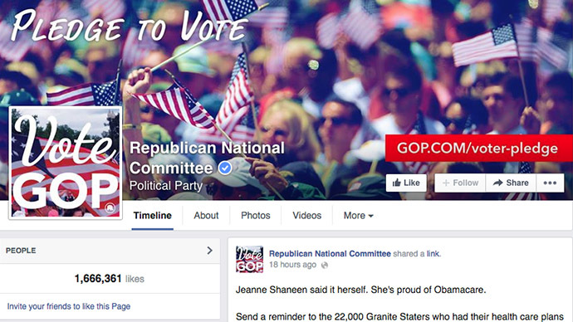The height and width of the screenshot is (322, 573).
Task: Click the red GOP.COM/voter-pledge banner
Action: (x=478, y=149)
